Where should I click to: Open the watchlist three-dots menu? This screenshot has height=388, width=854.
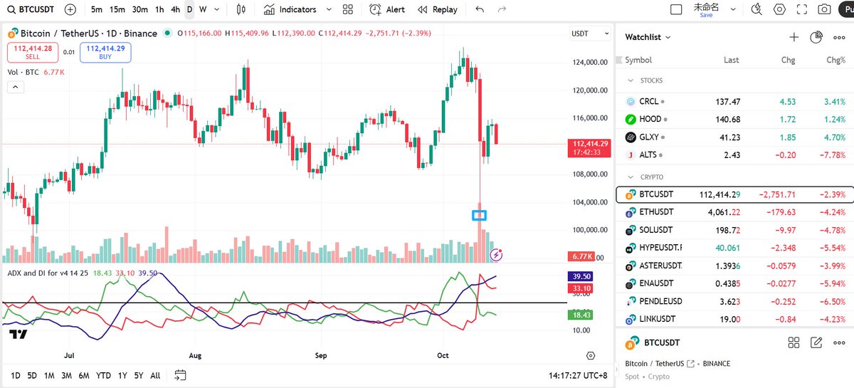pyautogui.click(x=838, y=37)
